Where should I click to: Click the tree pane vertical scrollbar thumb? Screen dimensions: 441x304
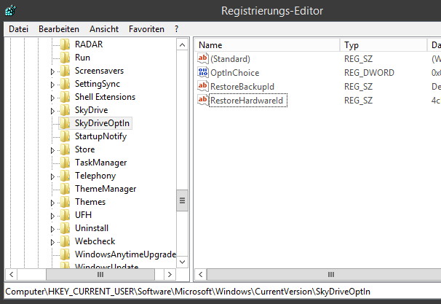click(182, 200)
